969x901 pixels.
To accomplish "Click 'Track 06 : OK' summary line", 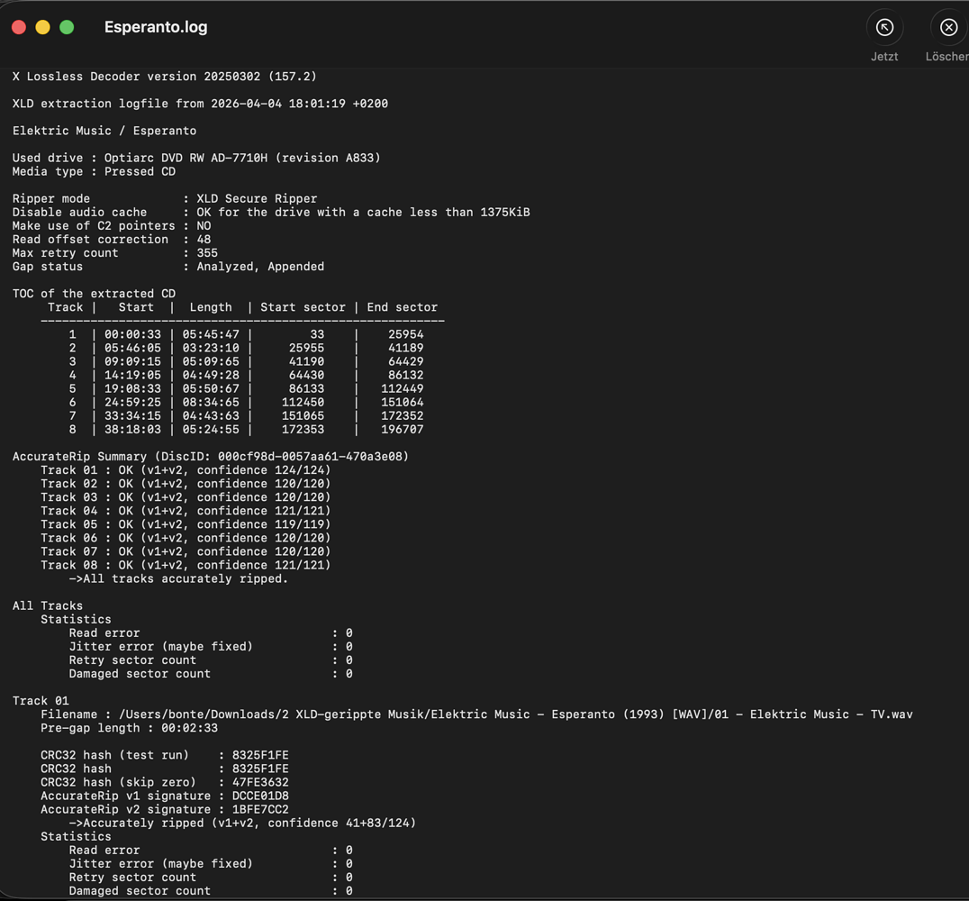I will click(x=186, y=539).
